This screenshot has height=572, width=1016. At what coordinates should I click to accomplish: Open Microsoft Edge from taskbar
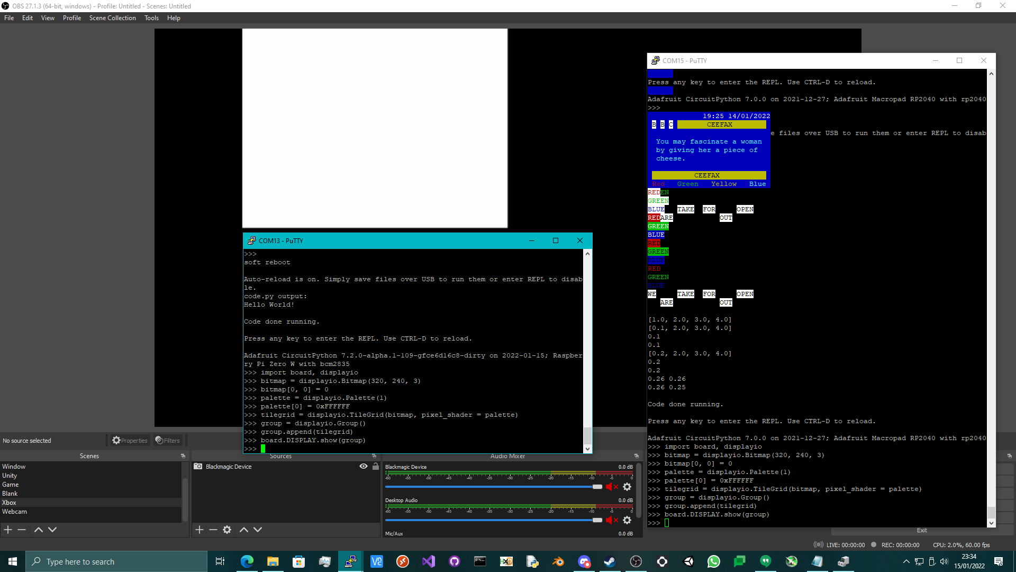pos(247,561)
